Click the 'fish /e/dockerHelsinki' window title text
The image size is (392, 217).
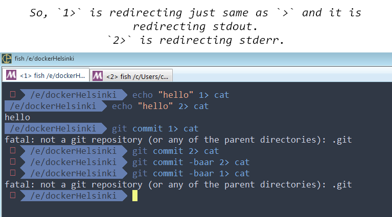(44, 59)
